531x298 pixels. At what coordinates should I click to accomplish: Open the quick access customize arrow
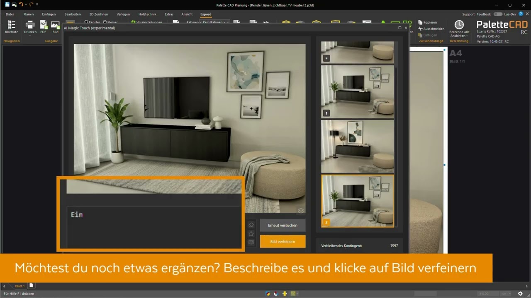point(37,5)
